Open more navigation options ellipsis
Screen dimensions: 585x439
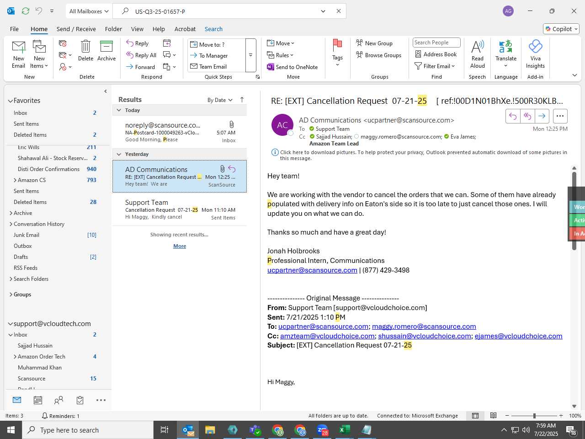(x=101, y=401)
